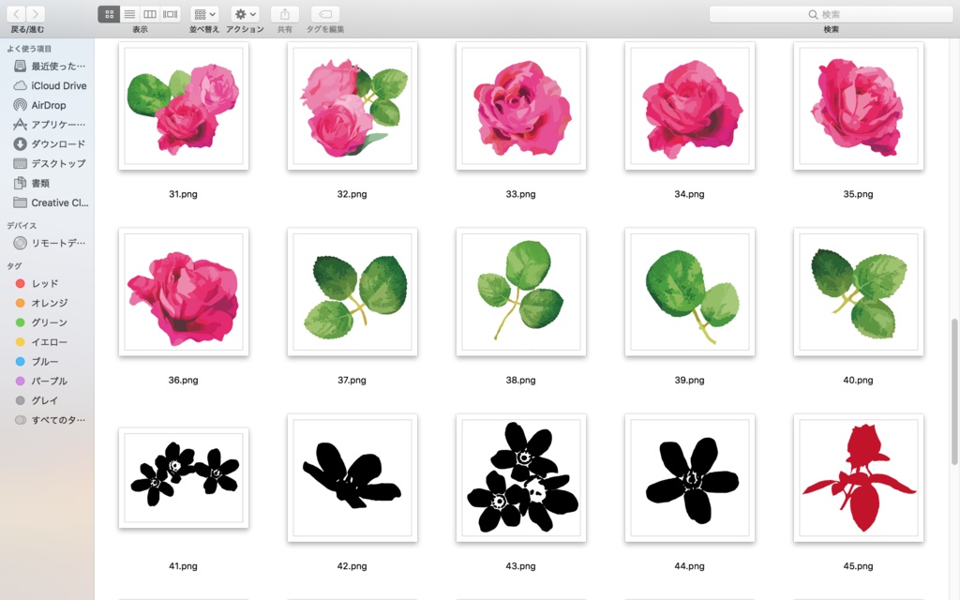Open Downloads (ダウンロード) in sidebar
Viewport: 960px width, 600px height.
coord(49,143)
